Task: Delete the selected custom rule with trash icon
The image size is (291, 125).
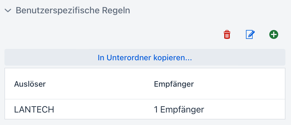Action: 227,35
